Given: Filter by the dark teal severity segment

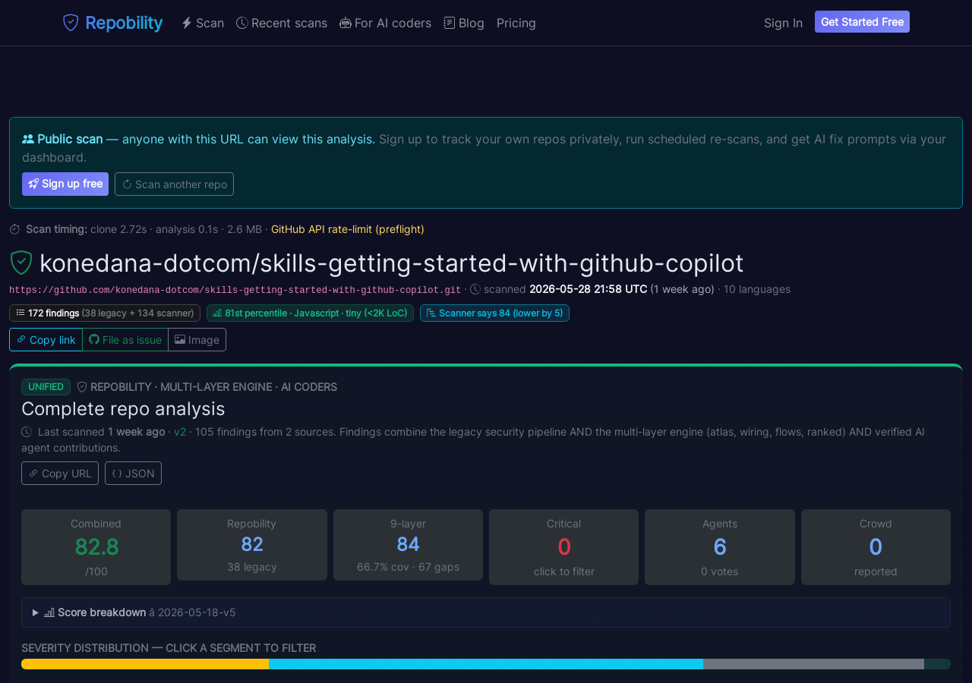Looking at the screenshot, I should point(937,664).
